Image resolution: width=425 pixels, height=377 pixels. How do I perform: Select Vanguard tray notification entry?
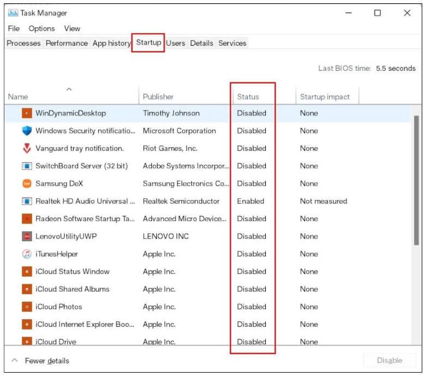(80, 148)
